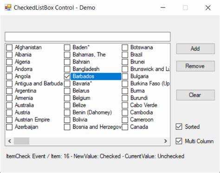Select the Belize list item

(x=79, y=105)
